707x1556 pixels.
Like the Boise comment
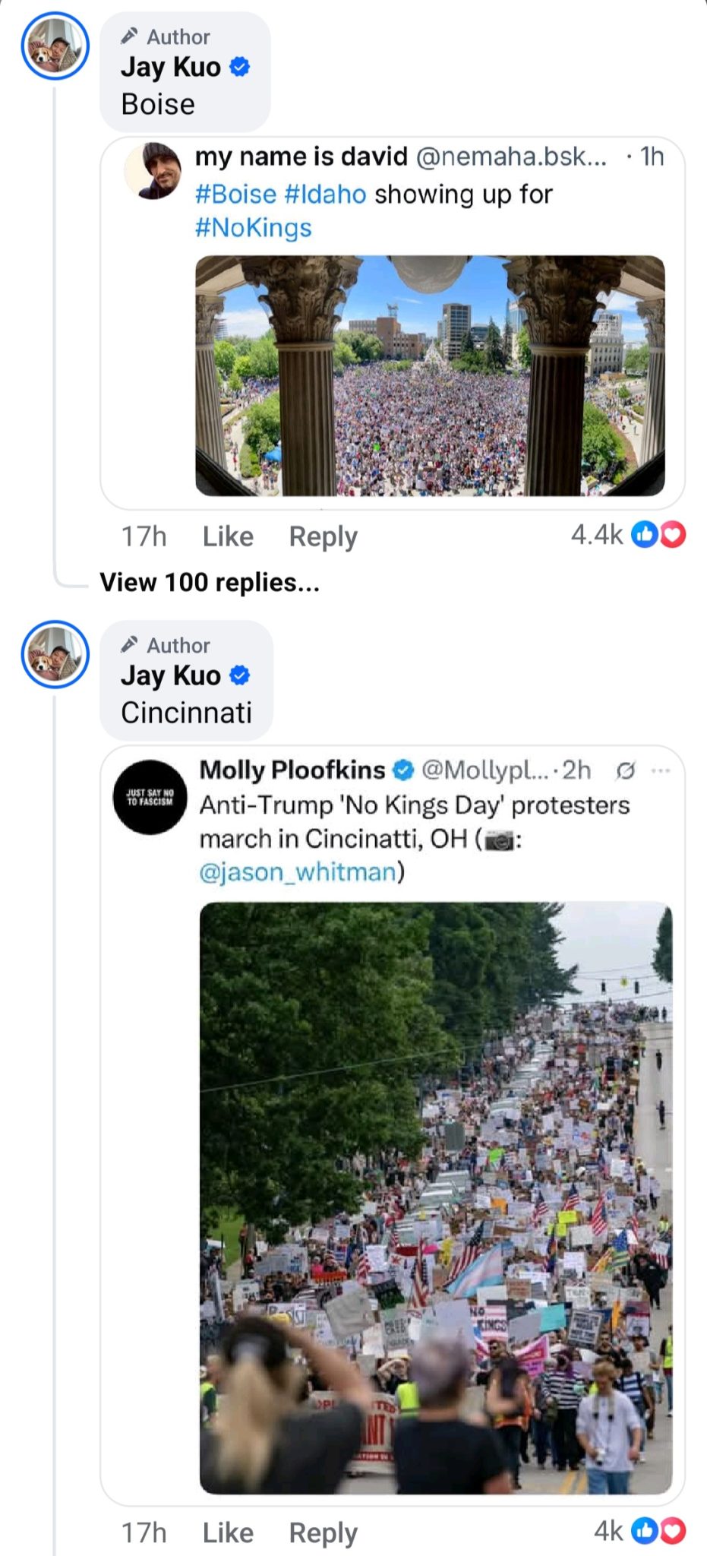coord(228,536)
